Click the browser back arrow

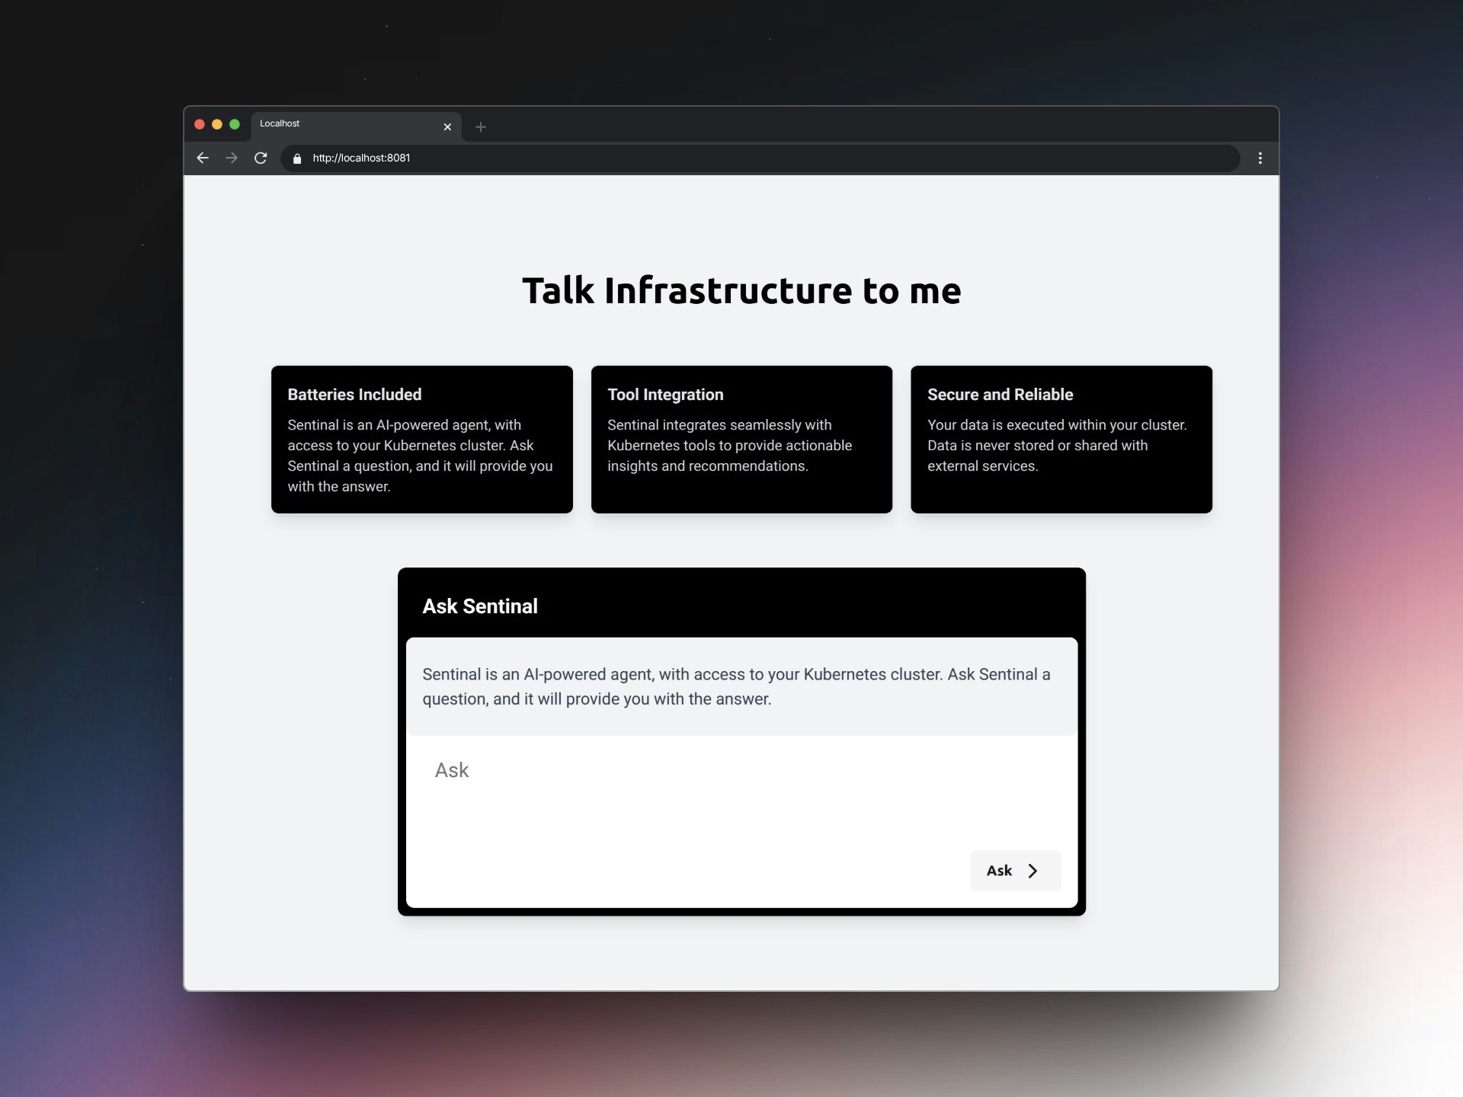pos(203,158)
